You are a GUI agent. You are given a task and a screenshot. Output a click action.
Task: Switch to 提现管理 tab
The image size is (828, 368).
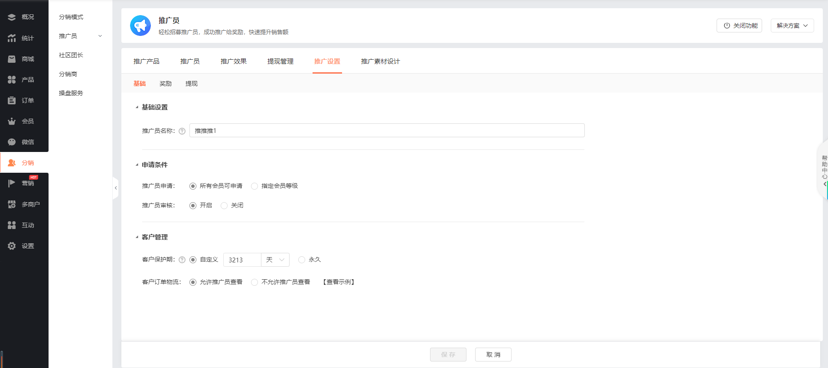pyautogui.click(x=280, y=61)
